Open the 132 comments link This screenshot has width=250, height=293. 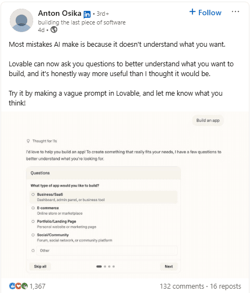(x=182, y=286)
